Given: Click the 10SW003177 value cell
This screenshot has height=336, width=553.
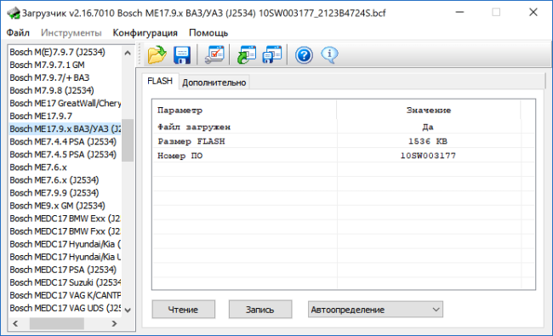Looking at the screenshot, I should click(x=428, y=156).
